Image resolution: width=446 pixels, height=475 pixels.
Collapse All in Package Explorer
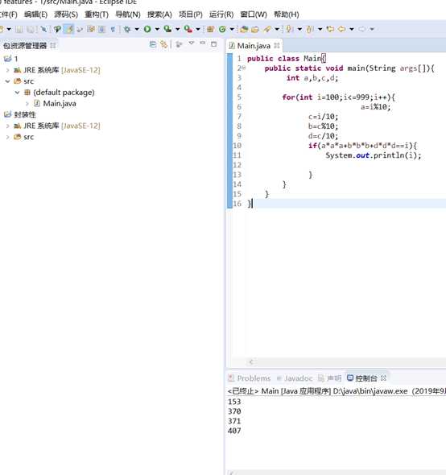click(x=153, y=44)
